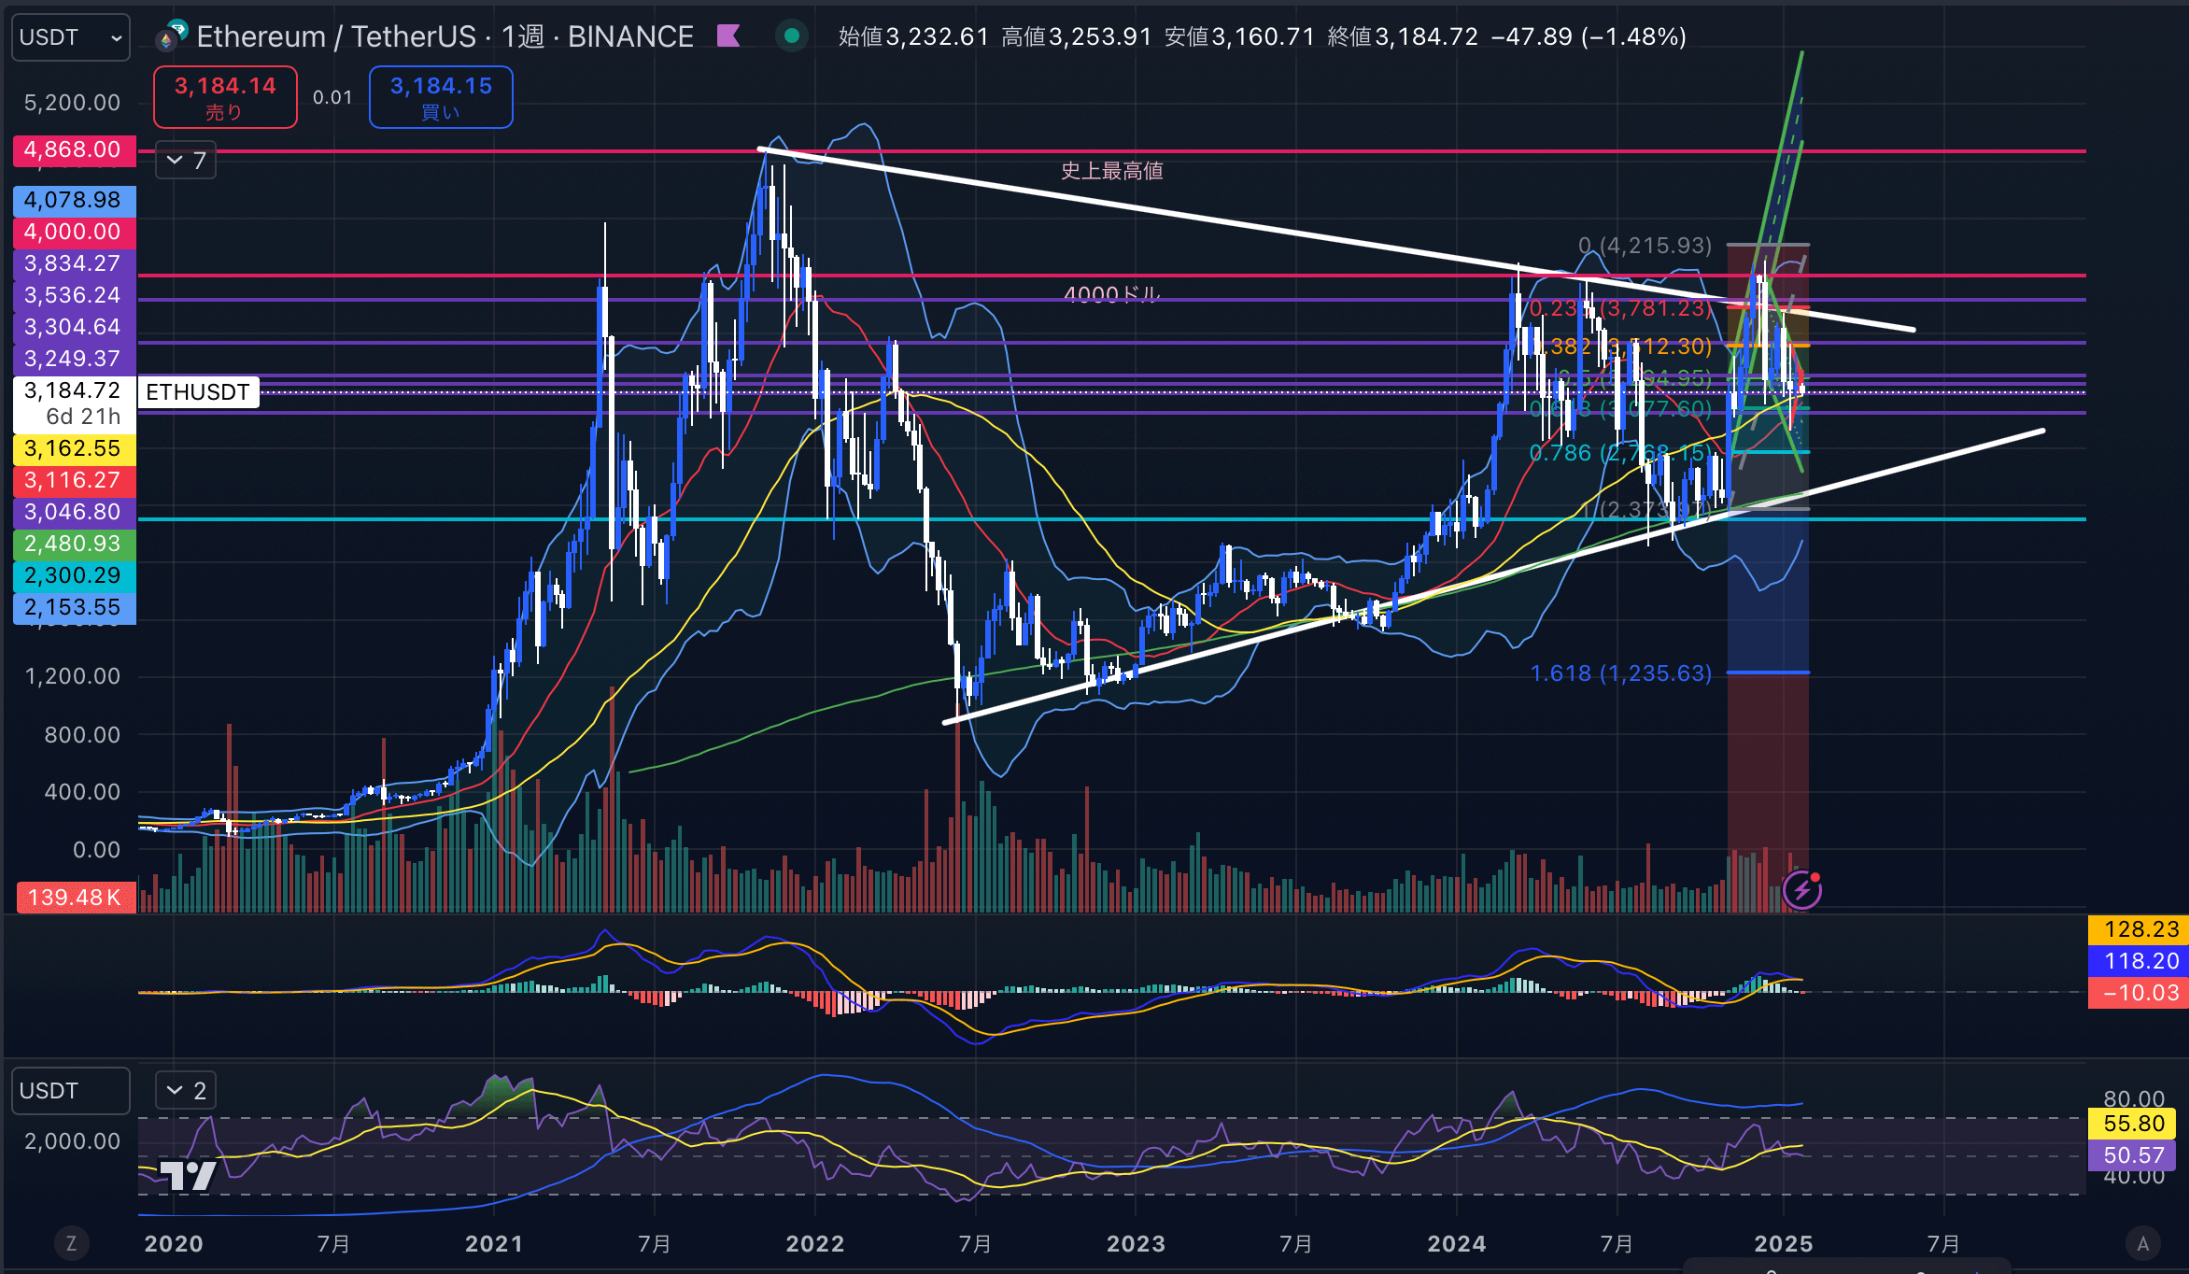Click the current price 3,184.72 label
The width and height of the screenshot is (2189, 1274).
pyautogui.click(x=74, y=403)
